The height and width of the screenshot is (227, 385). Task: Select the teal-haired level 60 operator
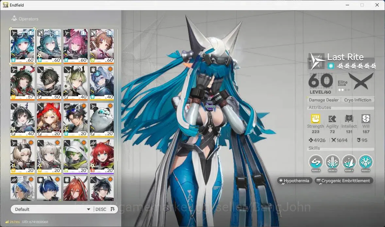click(49, 46)
